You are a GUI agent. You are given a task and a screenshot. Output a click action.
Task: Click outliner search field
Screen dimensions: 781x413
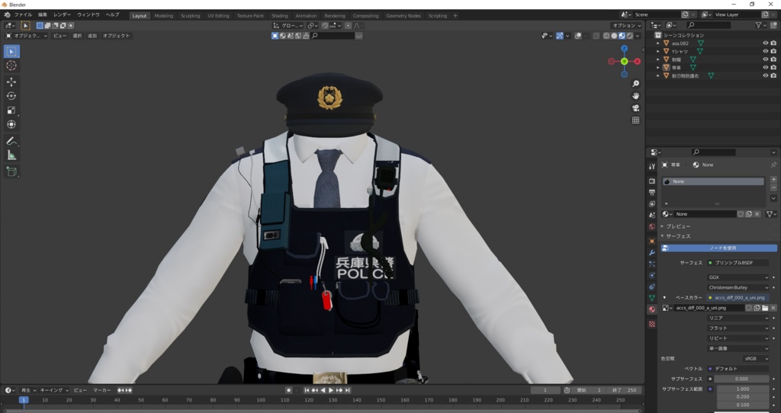(x=709, y=25)
